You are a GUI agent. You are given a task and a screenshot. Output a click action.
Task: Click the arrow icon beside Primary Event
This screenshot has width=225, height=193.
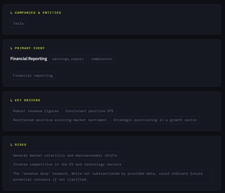pyautogui.click(x=11, y=48)
